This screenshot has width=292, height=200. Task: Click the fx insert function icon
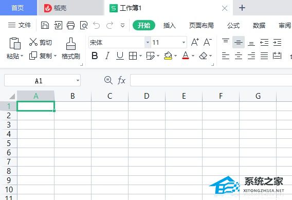[x=122, y=80]
